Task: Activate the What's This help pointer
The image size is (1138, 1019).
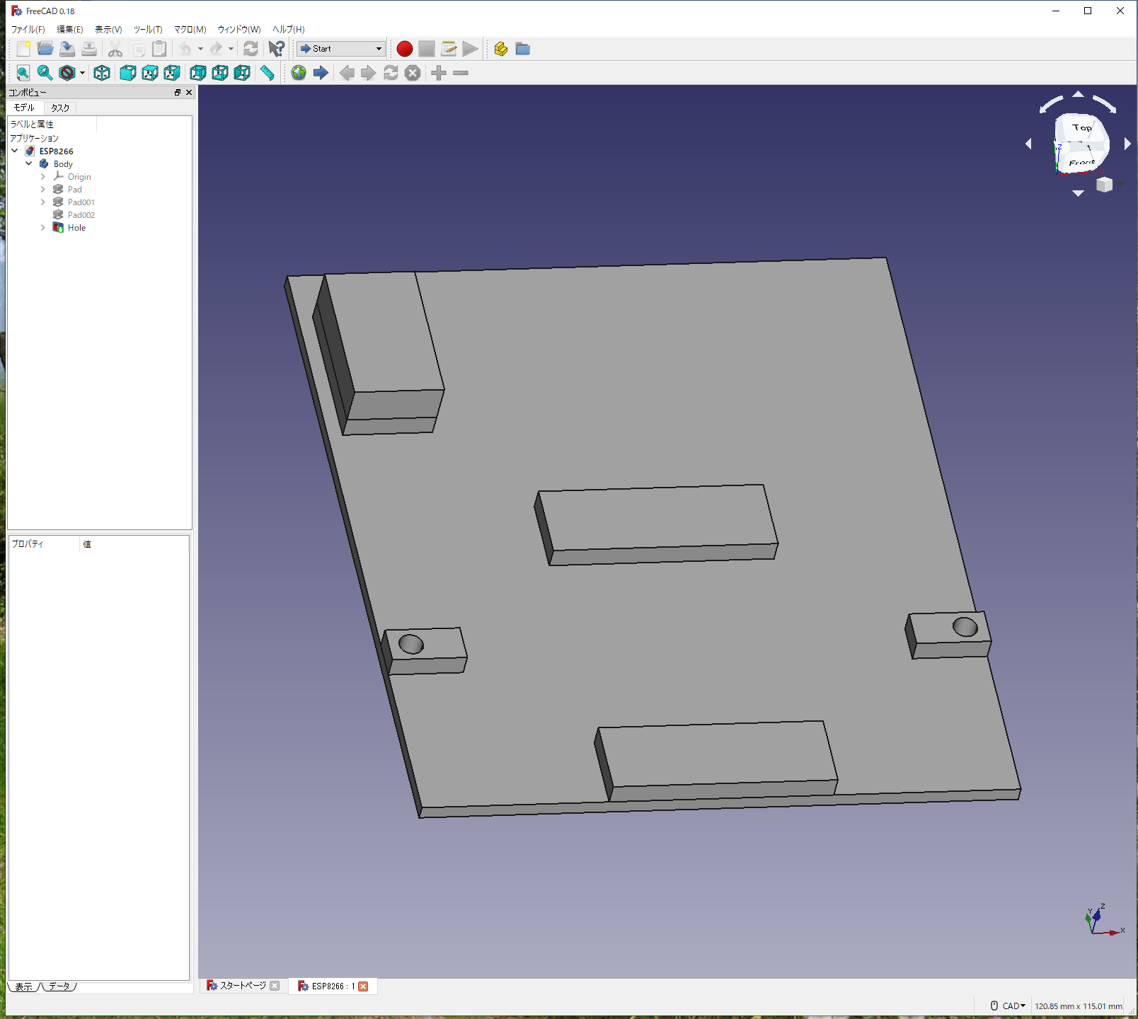Action: 277,49
